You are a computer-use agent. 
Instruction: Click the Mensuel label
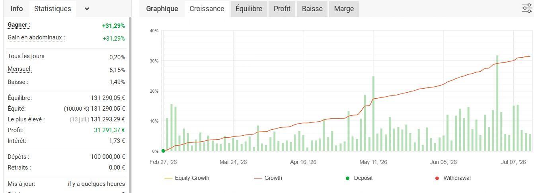19,69
